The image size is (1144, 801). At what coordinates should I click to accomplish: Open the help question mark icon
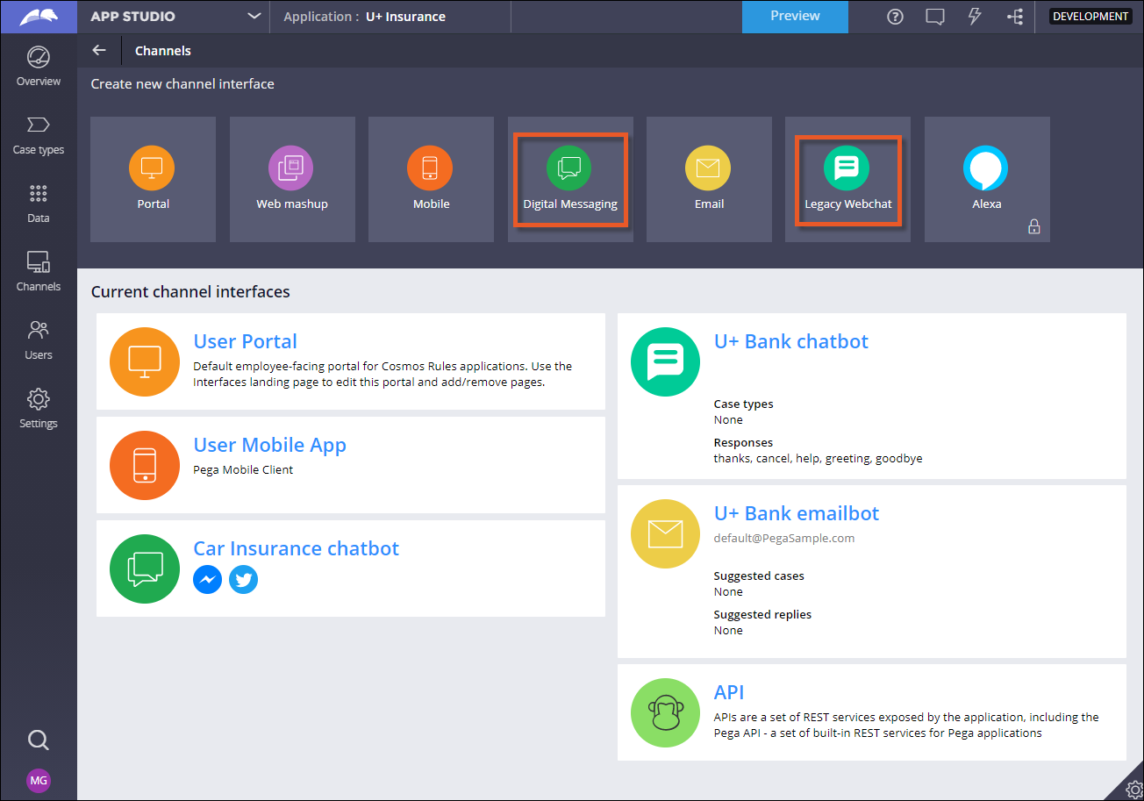895,17
